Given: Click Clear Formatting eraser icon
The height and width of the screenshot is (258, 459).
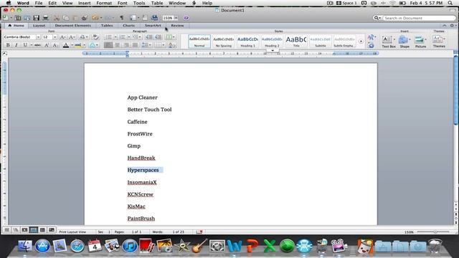Looking at the screenshot, I should click(x=95, y=37).
